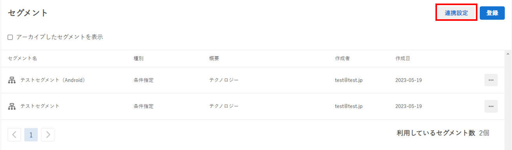The height and width of the screenshot is (150, 512).
Task: Enable アーカイブしたセグメントを表示 checkbox
Action: tap(11, 37)
